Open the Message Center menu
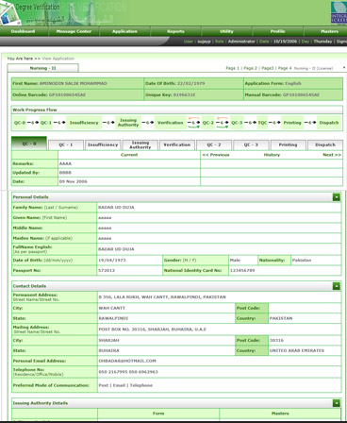Viewport: 347px width, 423px height. 74,31
